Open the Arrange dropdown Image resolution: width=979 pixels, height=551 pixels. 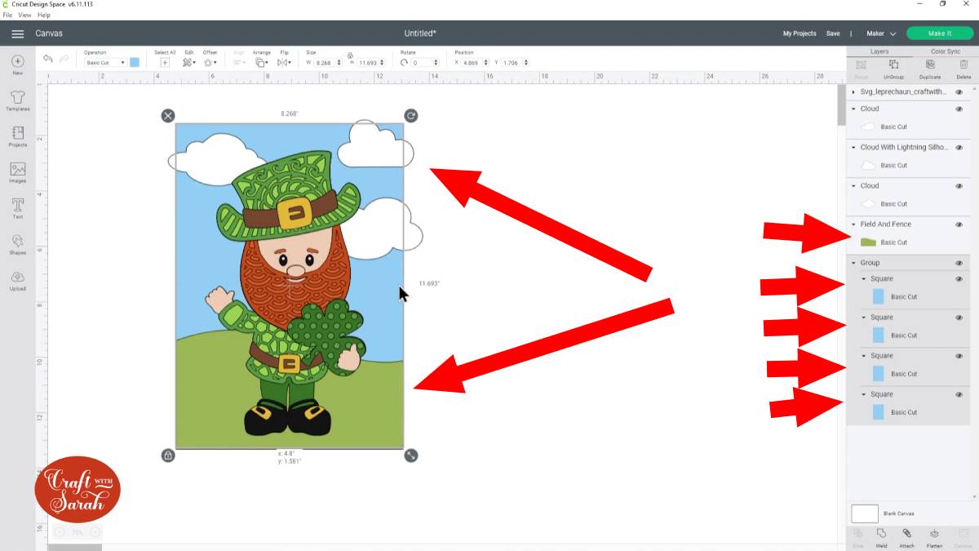point(261,62)
